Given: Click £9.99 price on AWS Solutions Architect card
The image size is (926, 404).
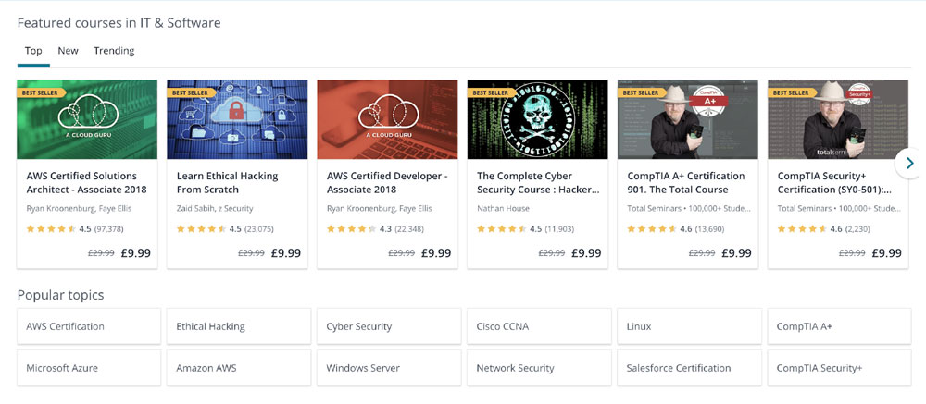Looking at the screenshot, I should click(x=136, y=253).
